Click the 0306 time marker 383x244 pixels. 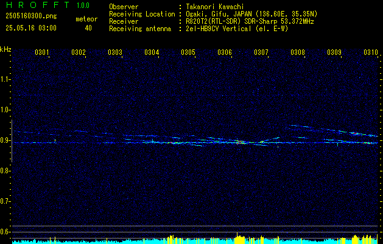coord(225,52)
